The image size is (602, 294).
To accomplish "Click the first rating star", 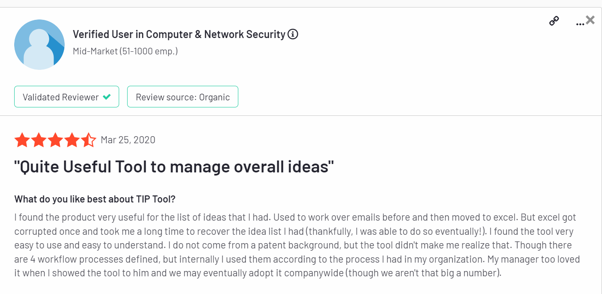I will tap(22, 141).
